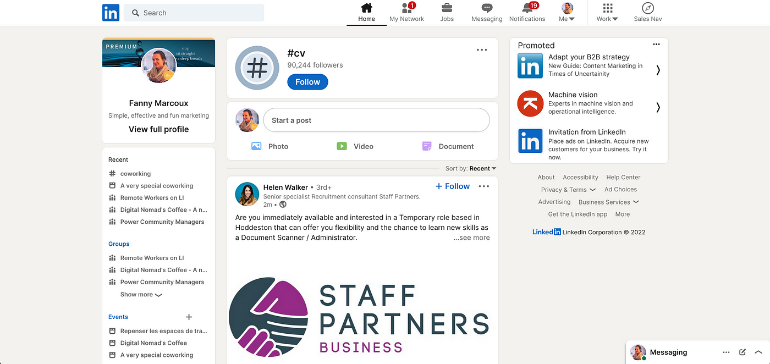Open Messaging overlay options dots

726,352
